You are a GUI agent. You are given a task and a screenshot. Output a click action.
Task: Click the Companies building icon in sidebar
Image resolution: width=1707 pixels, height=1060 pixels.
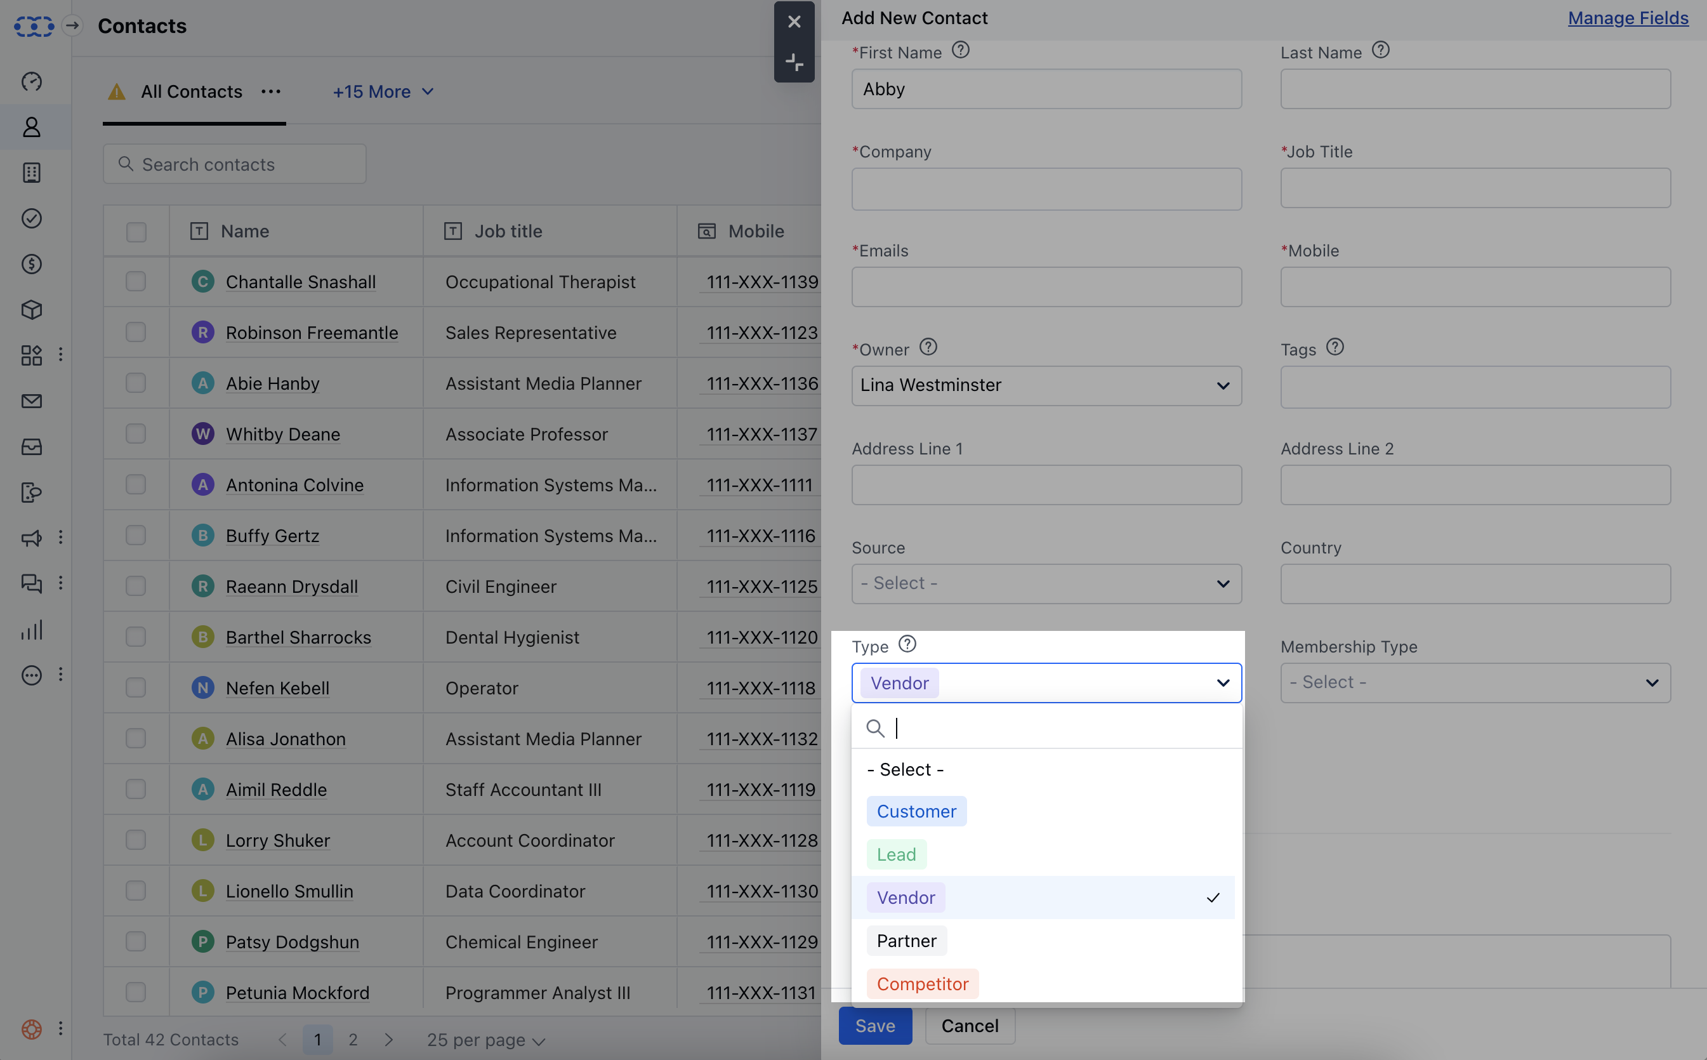click(x=32, y=173)
